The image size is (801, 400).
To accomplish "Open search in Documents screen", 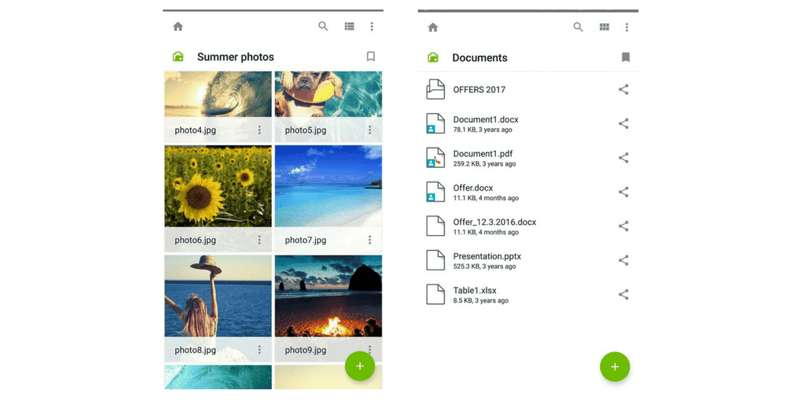I will (x=578, y=27).
